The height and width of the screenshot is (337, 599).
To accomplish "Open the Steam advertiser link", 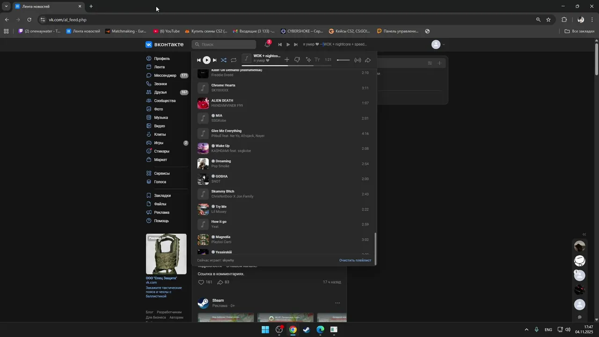I will [218, 300].
